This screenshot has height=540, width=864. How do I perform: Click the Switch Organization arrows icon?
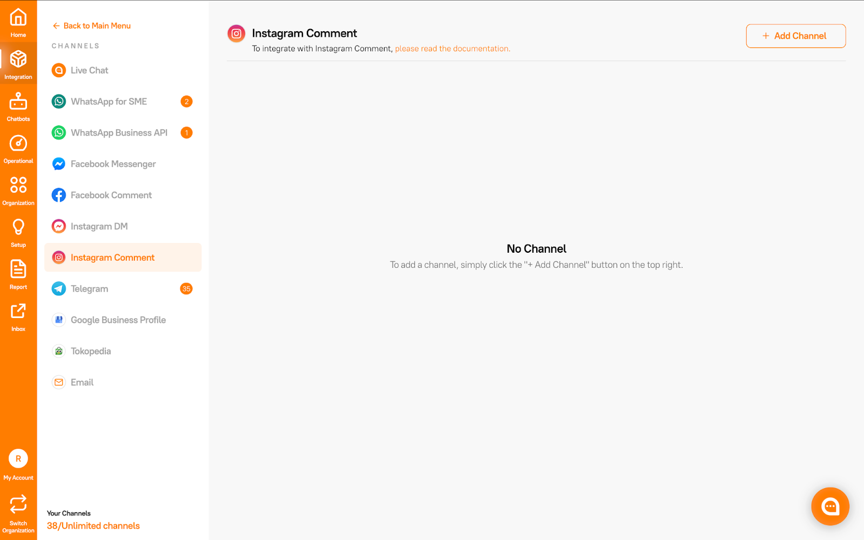pyautogui.click(x=18, y=504)
